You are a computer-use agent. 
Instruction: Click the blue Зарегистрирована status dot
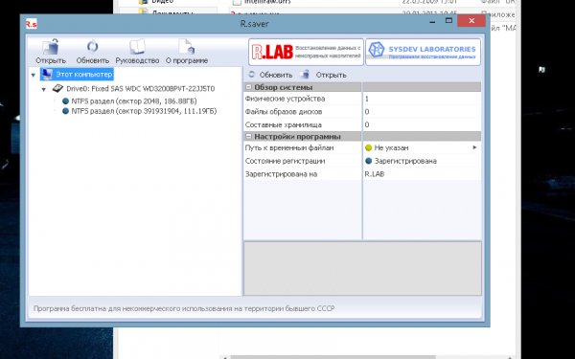pyautogui.click(x=369, y=161)
